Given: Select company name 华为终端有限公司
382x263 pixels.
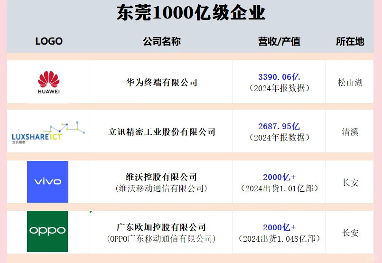Looking at the screenshot, I should click(162, 83).
